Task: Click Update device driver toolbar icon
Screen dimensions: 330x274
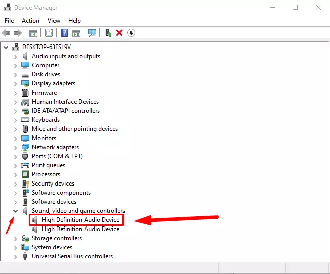Action: (x=108, y=33)
